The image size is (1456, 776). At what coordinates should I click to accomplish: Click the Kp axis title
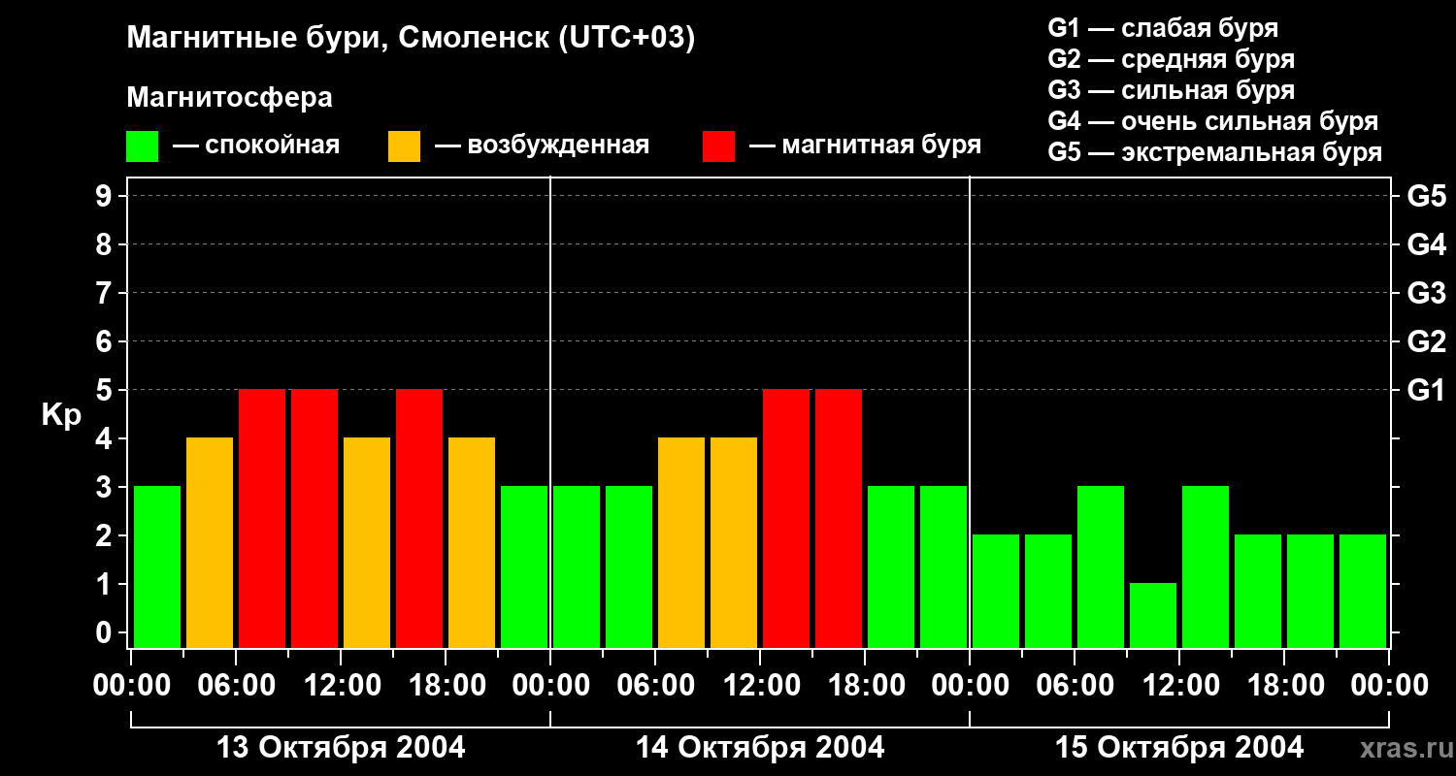pyautogui.click(x=61, y=415)
